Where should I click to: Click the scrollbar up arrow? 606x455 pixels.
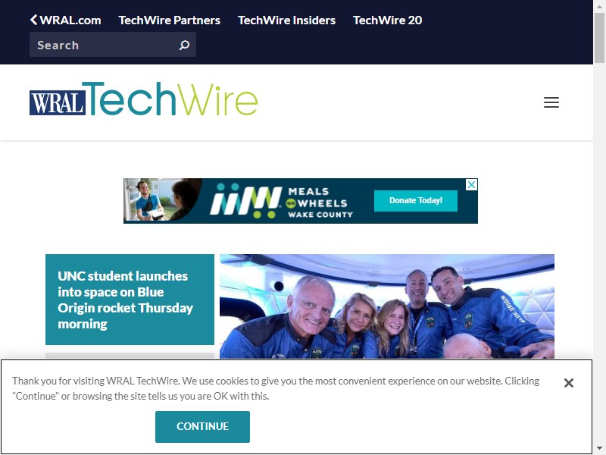599,6
